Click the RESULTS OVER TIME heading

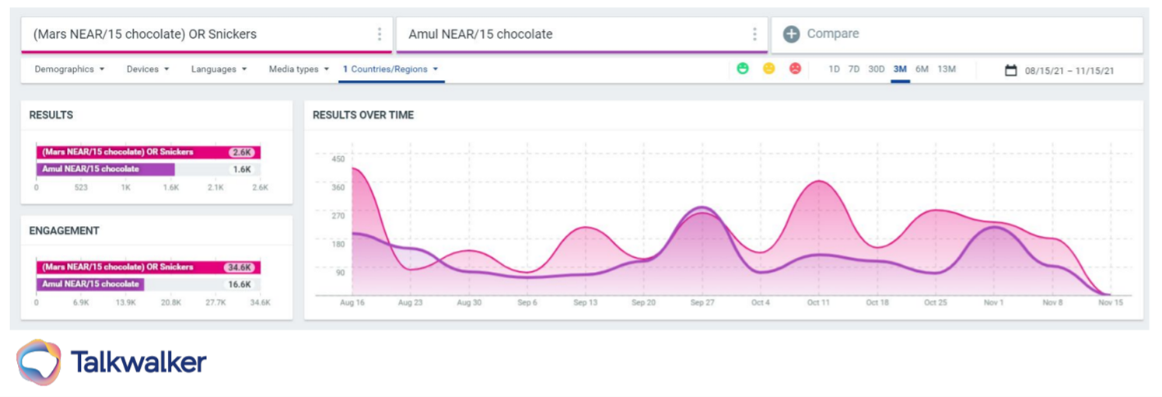(x=363, y=115)
